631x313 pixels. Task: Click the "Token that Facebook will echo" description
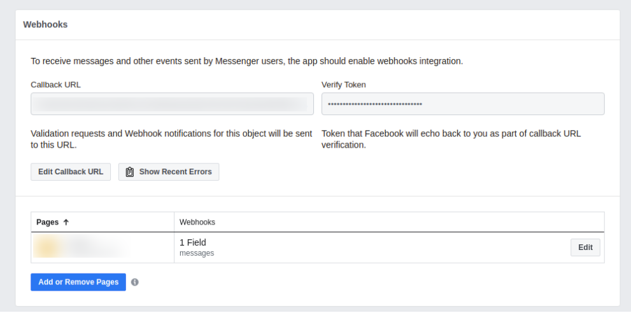(451, 139)
